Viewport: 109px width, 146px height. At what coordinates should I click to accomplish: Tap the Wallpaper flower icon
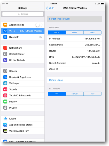[x=5, y=83]
